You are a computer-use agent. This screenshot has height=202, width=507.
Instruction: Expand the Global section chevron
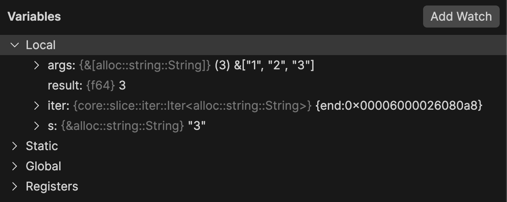(x=15, y=166)
